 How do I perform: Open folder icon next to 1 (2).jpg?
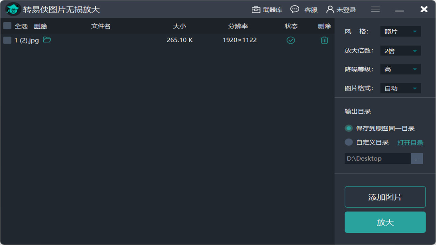coord(47,40)
